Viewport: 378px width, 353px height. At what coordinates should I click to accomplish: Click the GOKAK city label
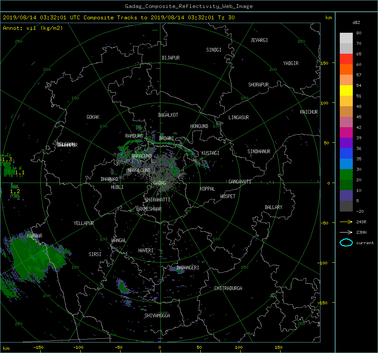[x=93, y=117]
